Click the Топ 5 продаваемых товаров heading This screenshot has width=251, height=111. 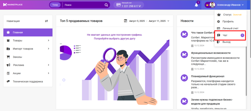(x=81, y=21)
